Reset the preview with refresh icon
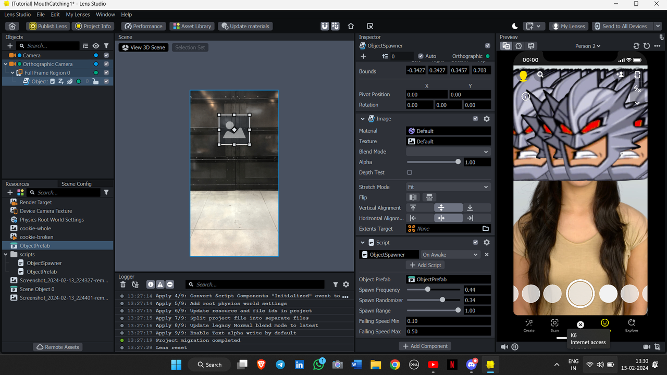667x375 pixels. [647, 46]
